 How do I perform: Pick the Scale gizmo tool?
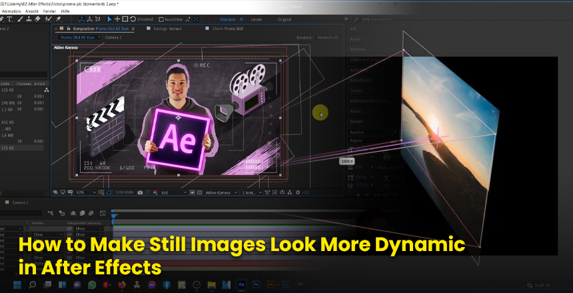(x=125, y=19)
